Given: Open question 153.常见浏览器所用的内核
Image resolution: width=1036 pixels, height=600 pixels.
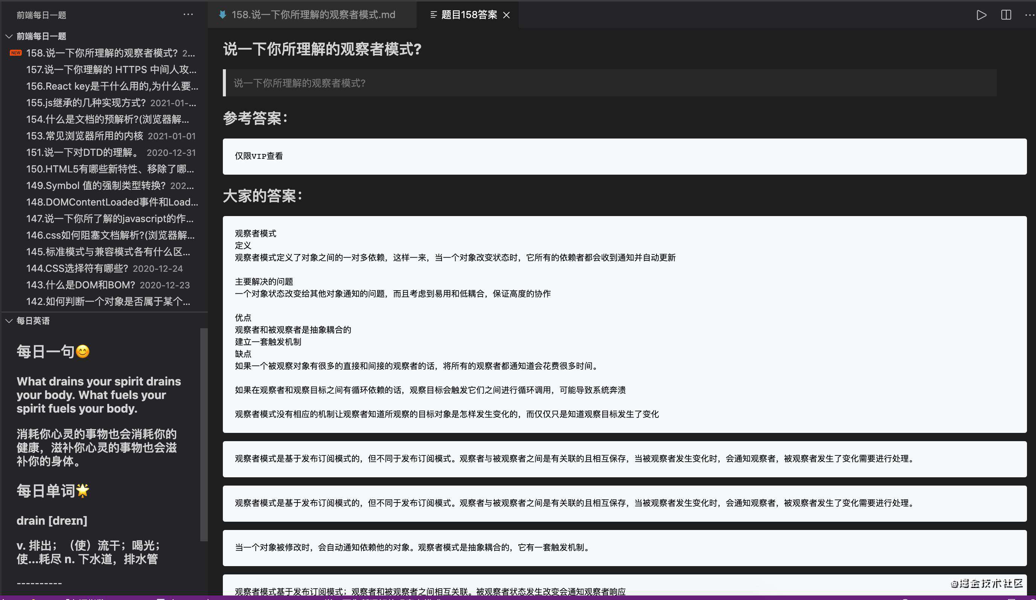Looking at the screenshot, I should pyautogui.click(x=104, y=136).
